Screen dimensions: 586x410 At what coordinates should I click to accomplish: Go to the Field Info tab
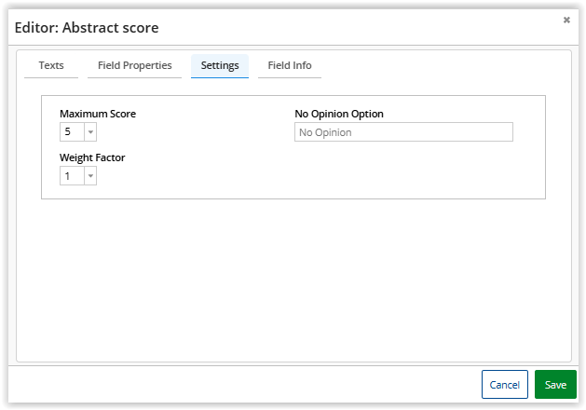[x=290, y=66]
